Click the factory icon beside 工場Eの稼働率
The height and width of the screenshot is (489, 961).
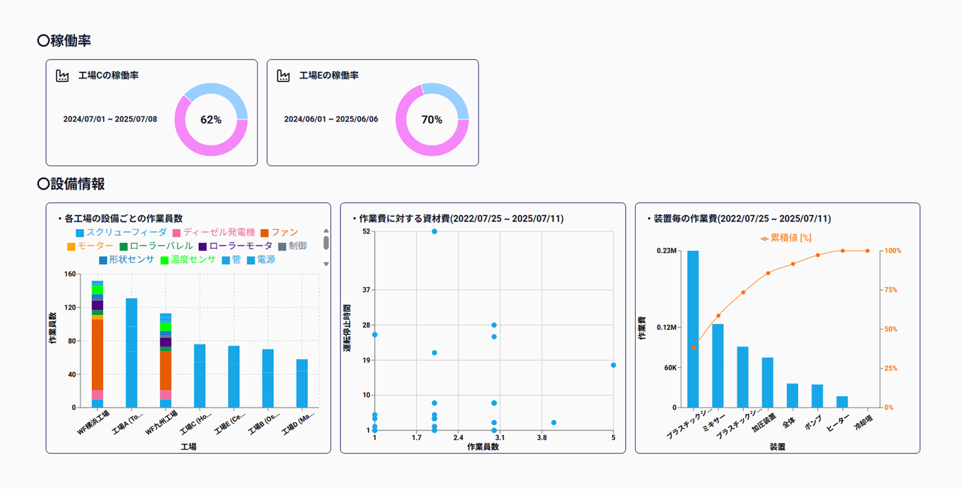point(283,76)
